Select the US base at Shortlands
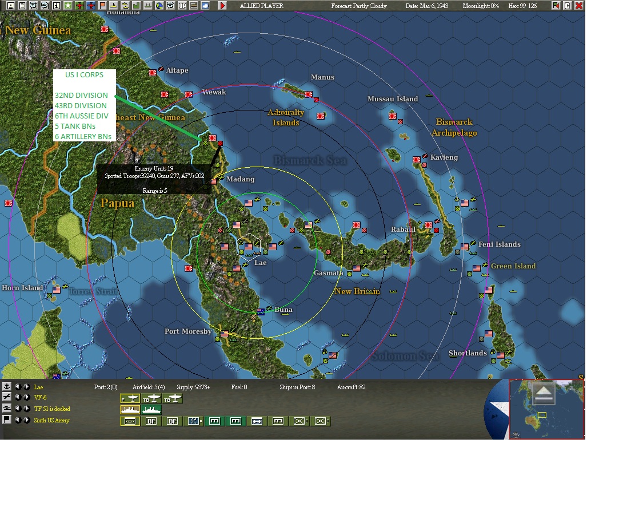This screenshot has width=619, height=514. click(x=501, y=355)
